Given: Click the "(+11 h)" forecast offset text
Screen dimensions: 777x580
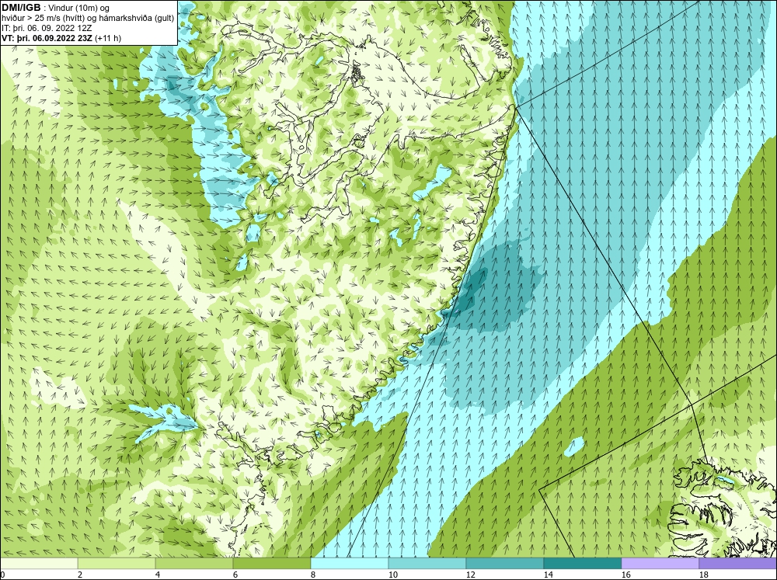Looking at the screenshot, I should click(x=108, y=38).
